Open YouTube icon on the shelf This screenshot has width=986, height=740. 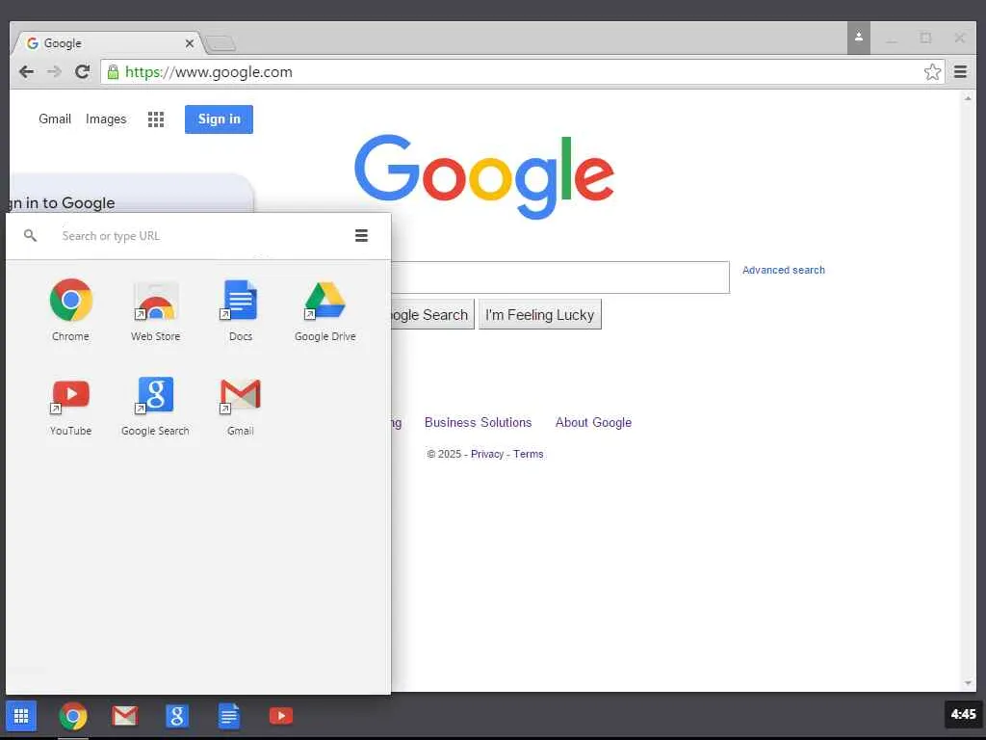(x=280, y=716)
